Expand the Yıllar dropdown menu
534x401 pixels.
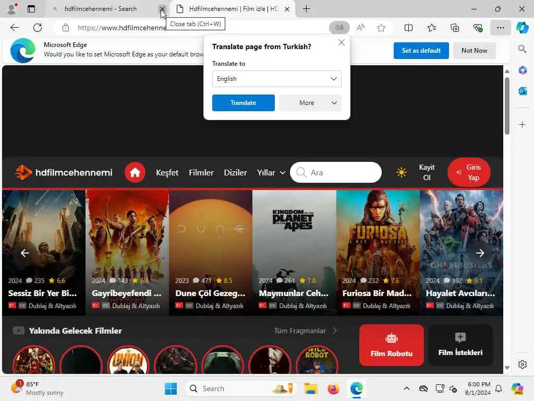(x=271, y=172)
